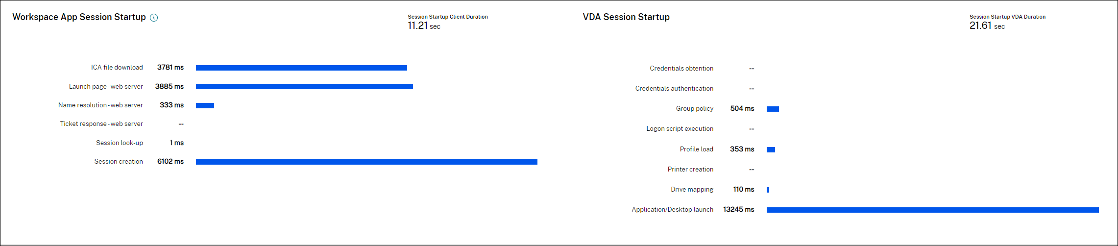Click the Logon script execution label
Image resolution: width=1118 pixels, height=246 pixels.
click(680, 129)
